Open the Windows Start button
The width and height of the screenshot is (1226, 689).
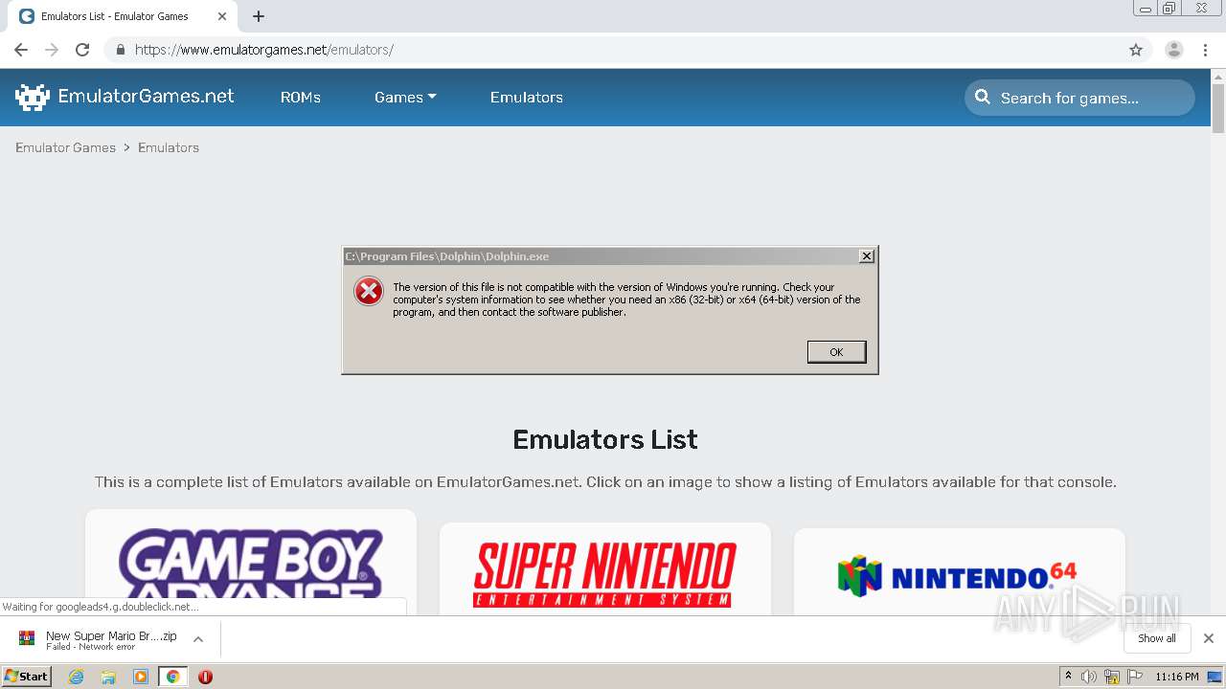(x=27, y=677)
